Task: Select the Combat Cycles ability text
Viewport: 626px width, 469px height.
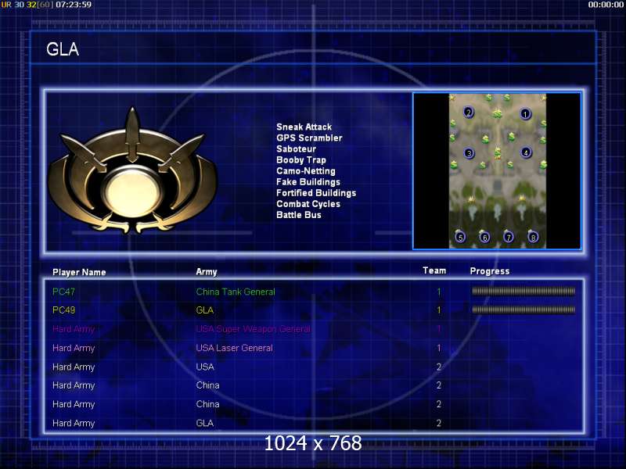Action: [x=308, y=204]
